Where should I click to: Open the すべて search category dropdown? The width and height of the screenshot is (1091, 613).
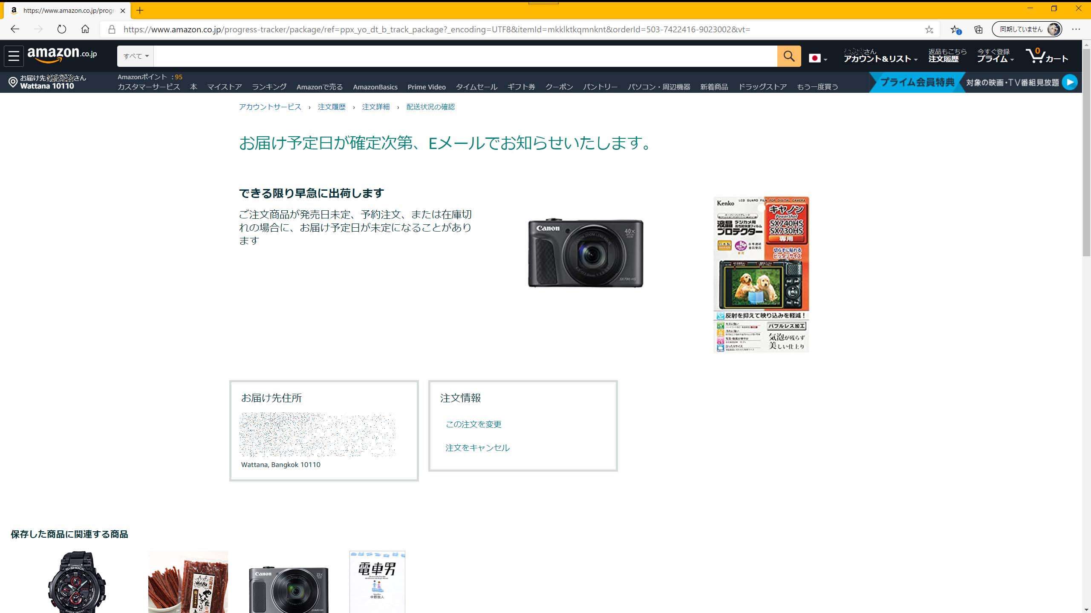(x=136, y=56)
